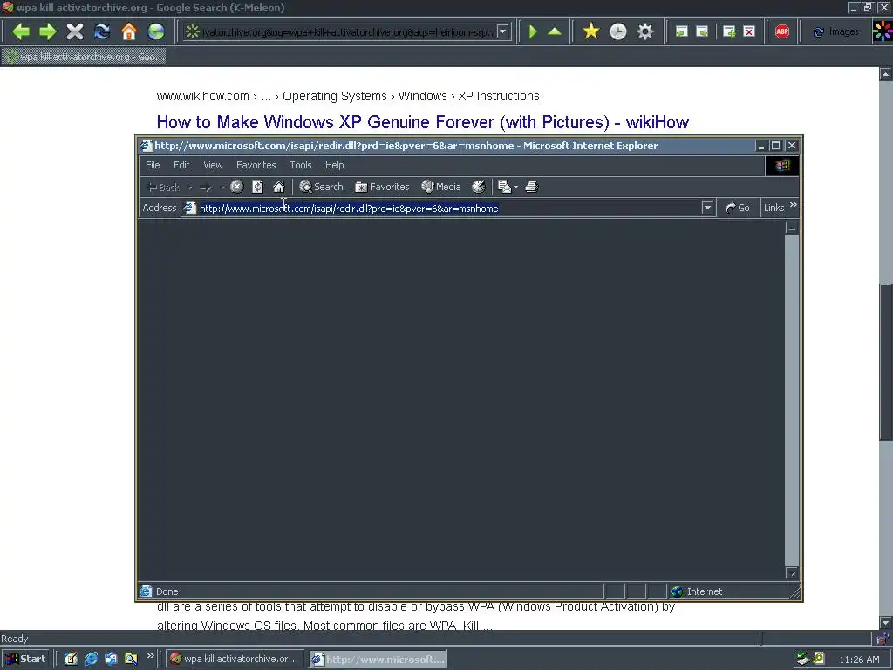Open a new tab in K-Meleon
This screenshot has width=893, height=670.
(x=729, y=32)
